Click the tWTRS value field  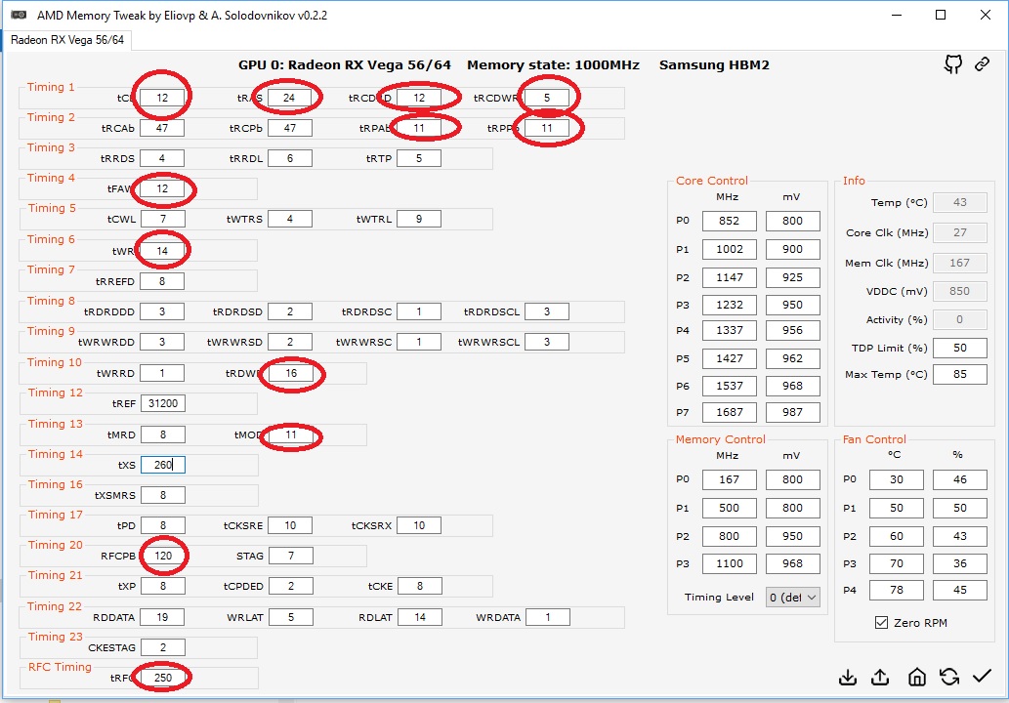[x=290, y=219]
